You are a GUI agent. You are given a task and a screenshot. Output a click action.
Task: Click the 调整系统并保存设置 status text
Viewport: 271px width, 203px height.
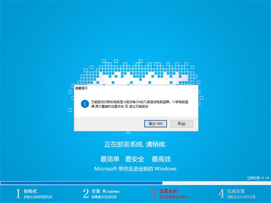[241, 197]
